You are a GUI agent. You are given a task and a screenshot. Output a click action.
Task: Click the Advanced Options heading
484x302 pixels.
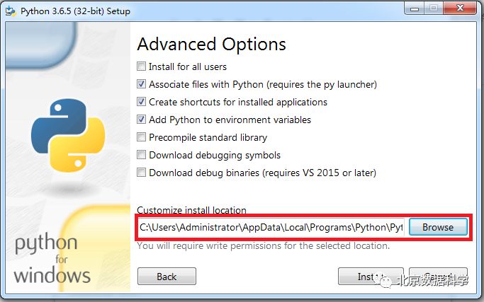(211, 44)
